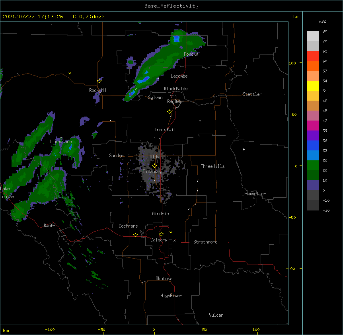
Task: Click the Strathmore city label
Action: click(205, 242)
